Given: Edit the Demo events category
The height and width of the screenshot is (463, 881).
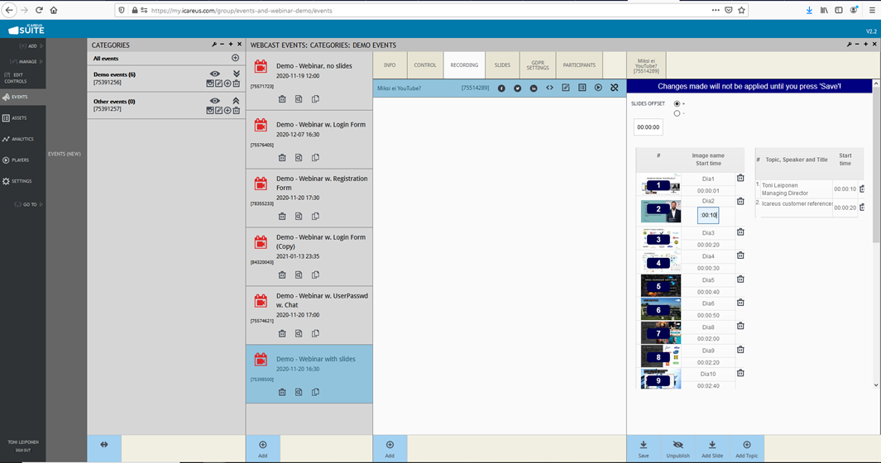Looking at the screenshot, I should tap(218, 84).
